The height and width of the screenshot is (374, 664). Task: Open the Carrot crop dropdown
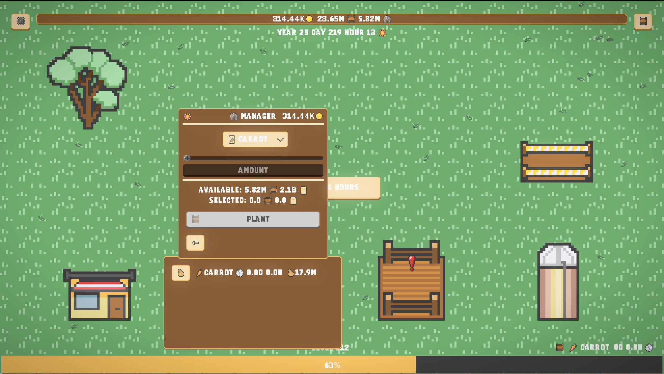coord(253,139)
